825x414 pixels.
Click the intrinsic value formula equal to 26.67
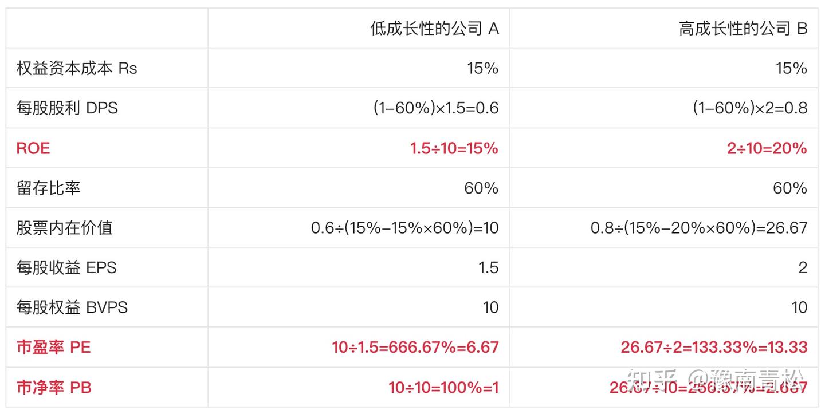698,228
